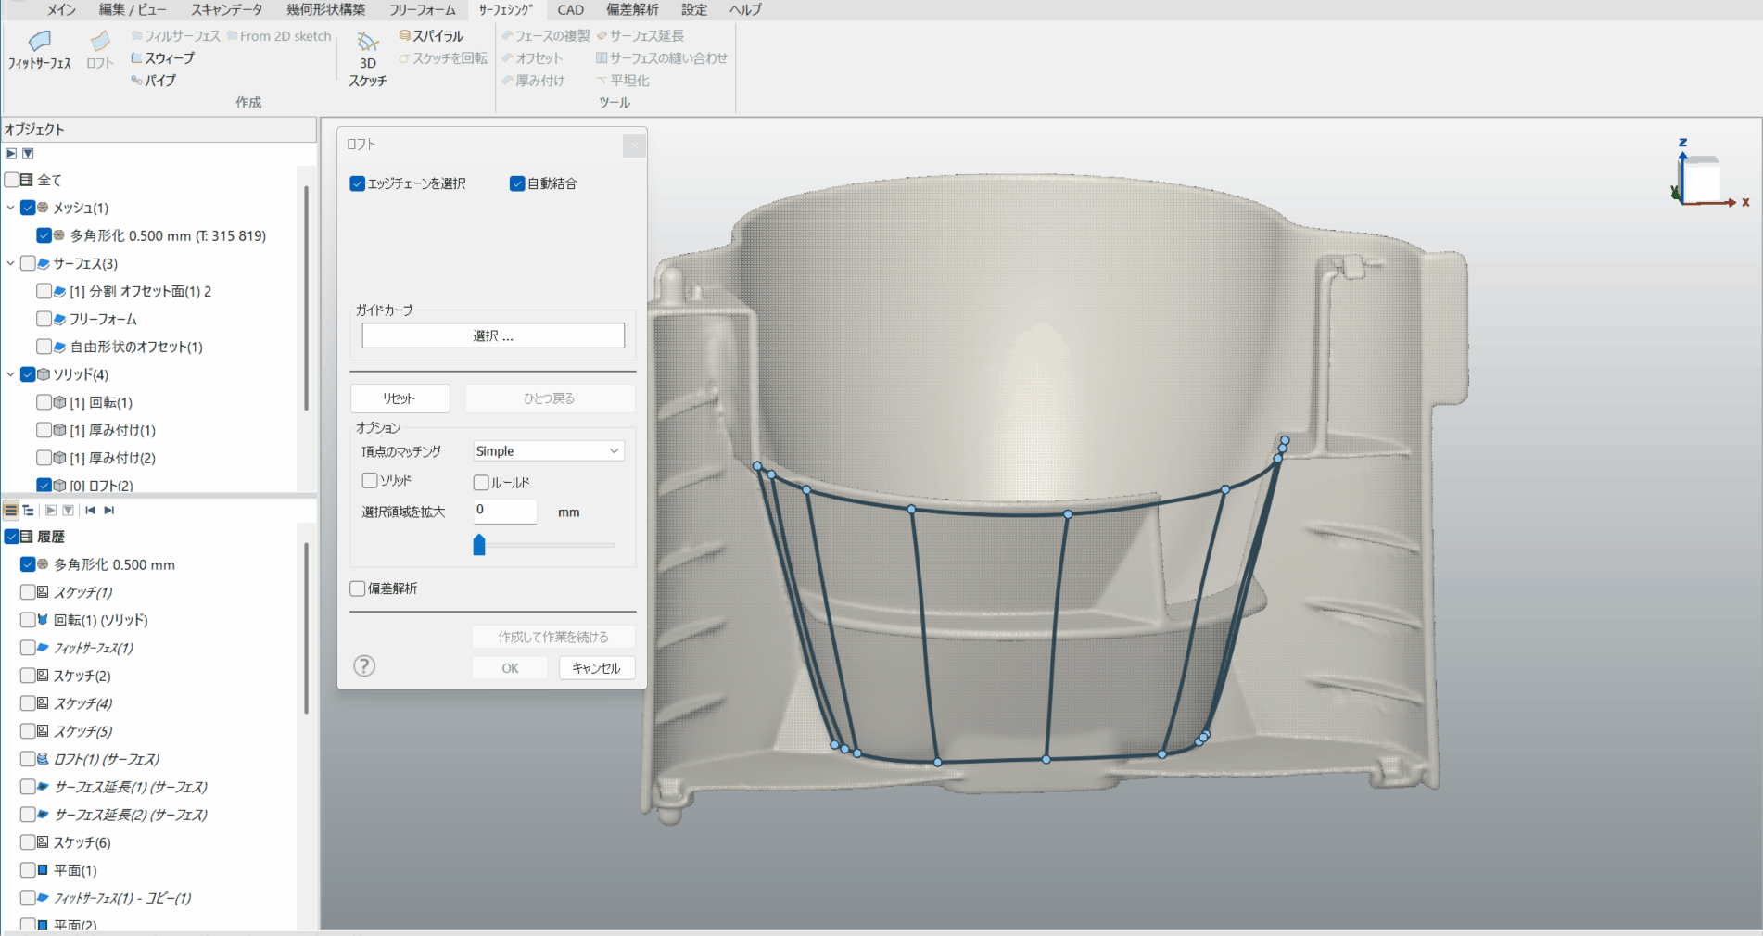Open the CAD ribbon tab
The height and width of the screenshot is (936, 1763).
570,10
